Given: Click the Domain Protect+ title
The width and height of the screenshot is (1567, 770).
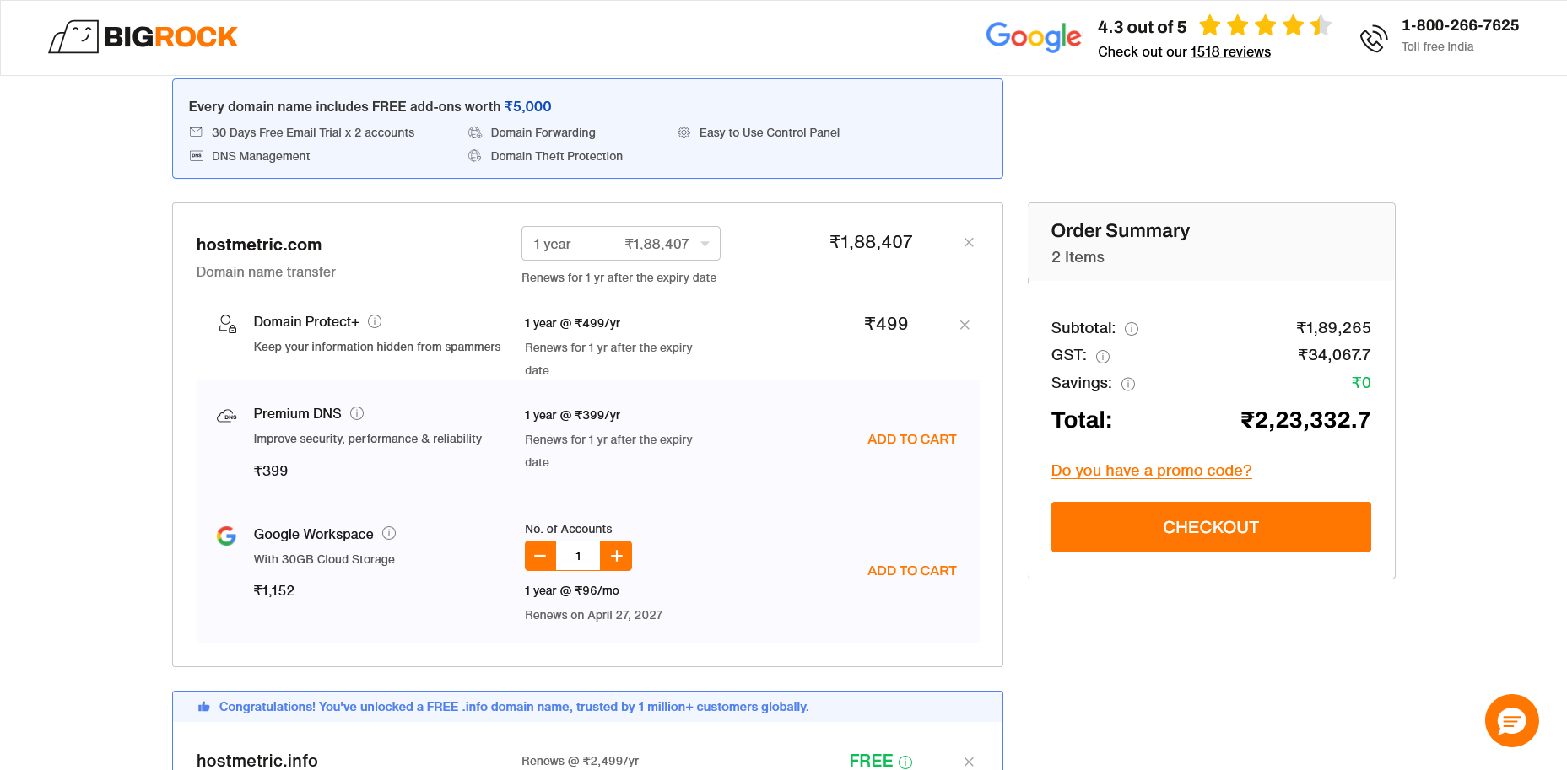Looking at the screenshot, I should [x=306, y=321].
